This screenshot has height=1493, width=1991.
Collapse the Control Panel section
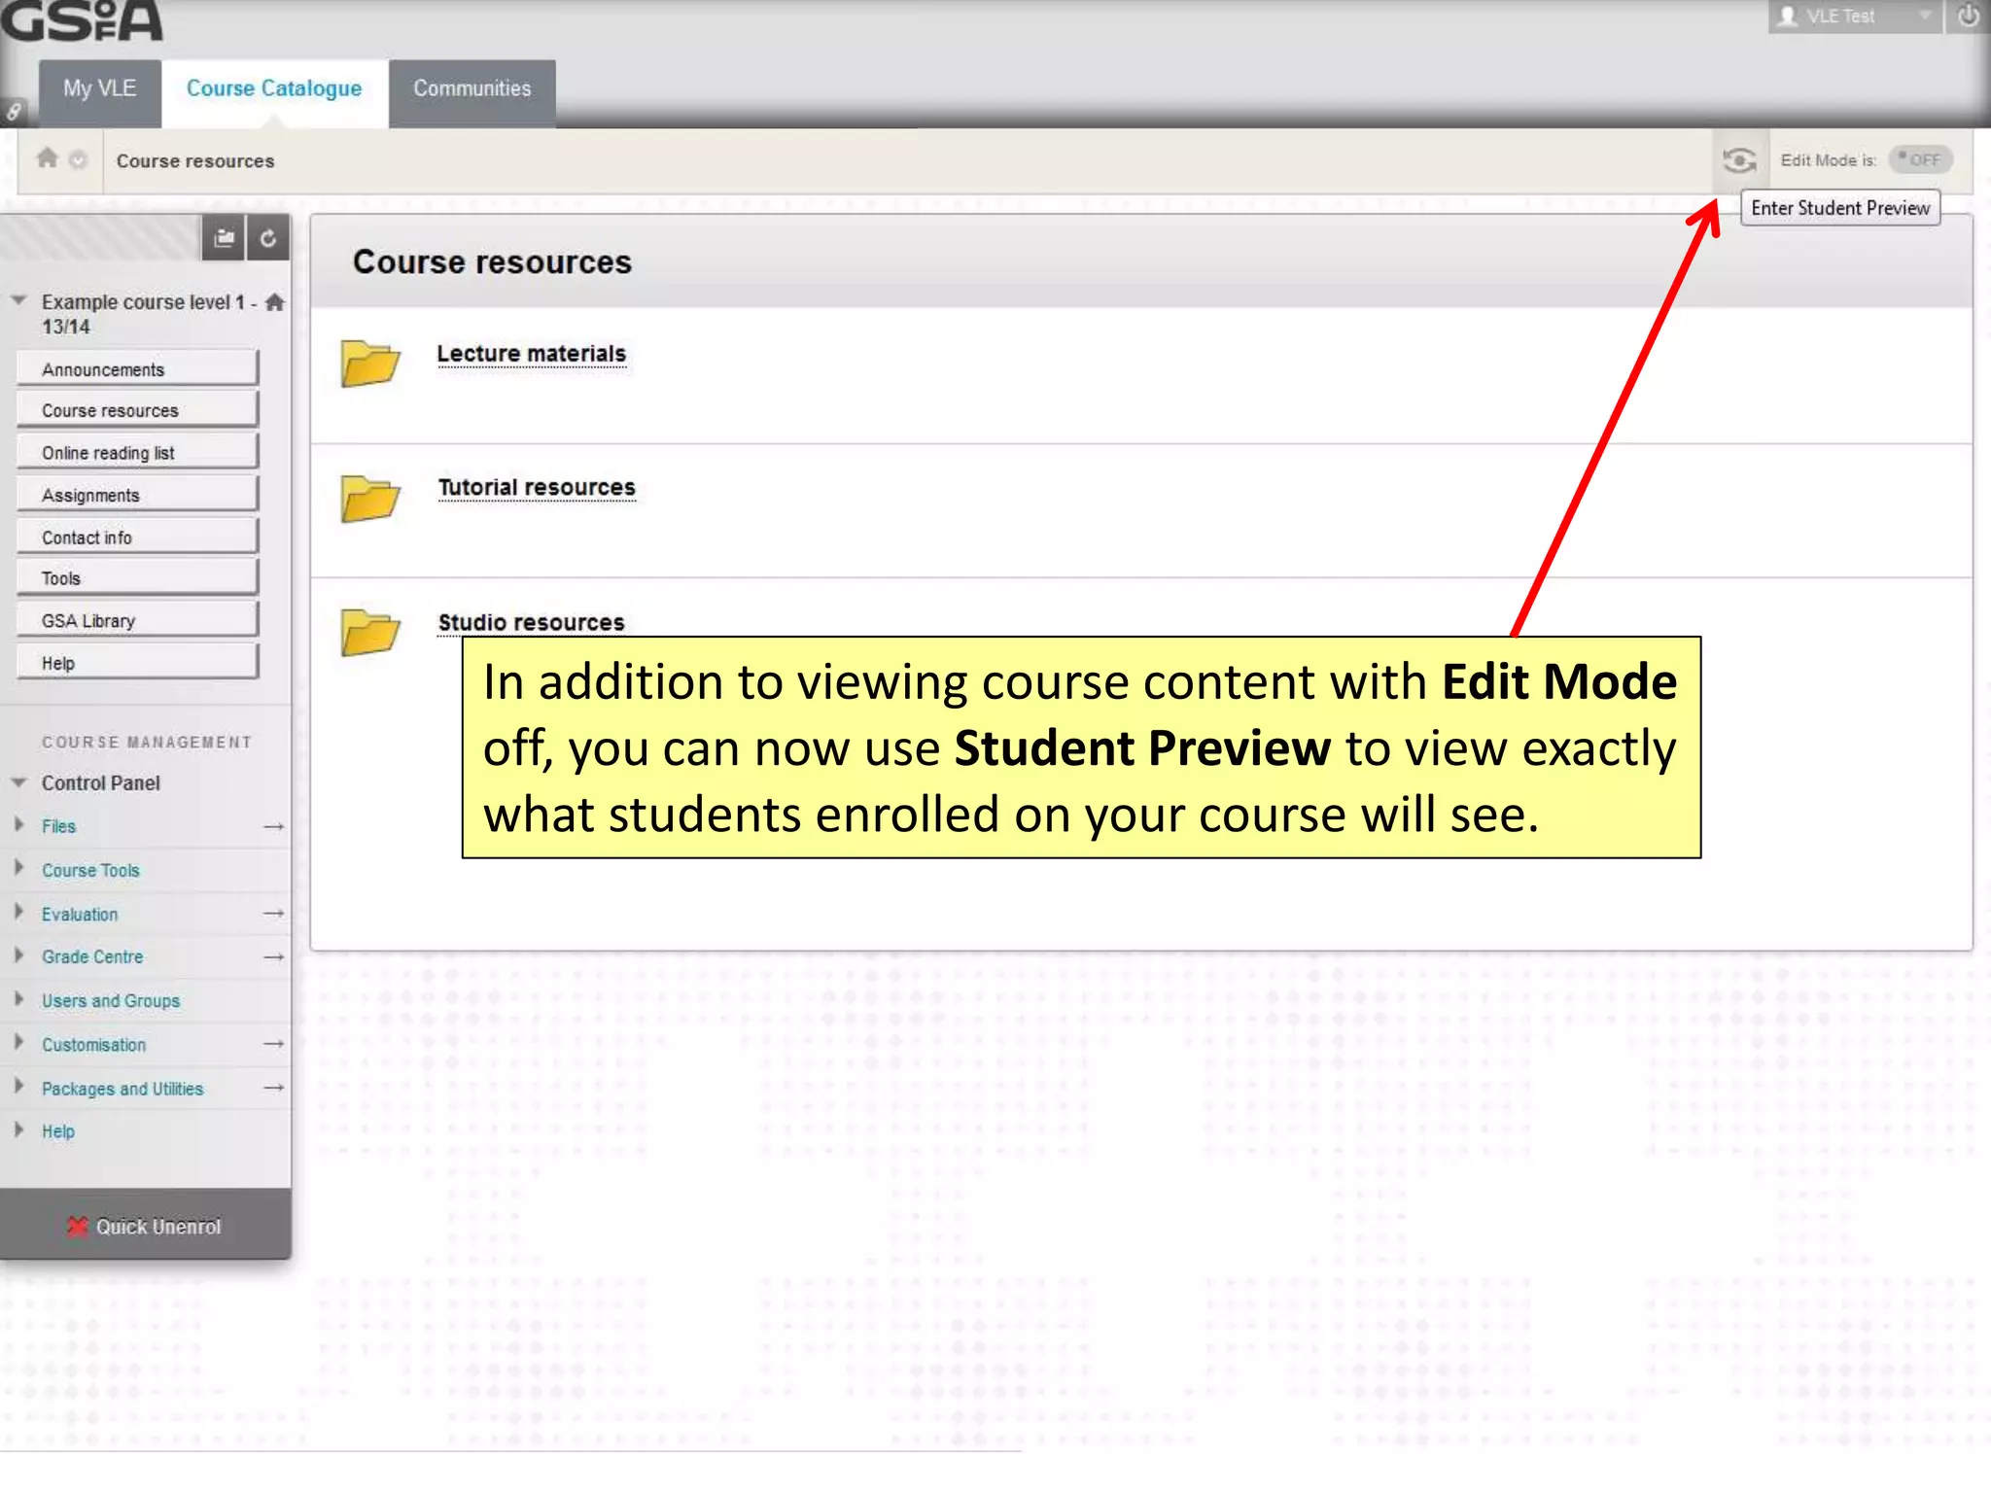tap(18, 782)
